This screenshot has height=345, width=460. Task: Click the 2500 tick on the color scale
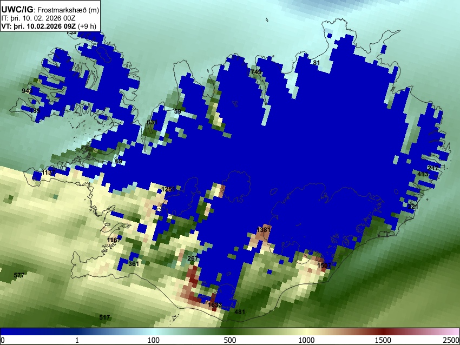[x=452, y=340]
